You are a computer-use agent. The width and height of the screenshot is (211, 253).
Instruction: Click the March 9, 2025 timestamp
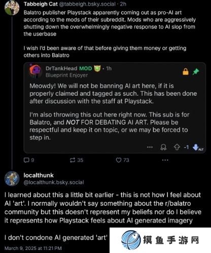tap(33, 248)
